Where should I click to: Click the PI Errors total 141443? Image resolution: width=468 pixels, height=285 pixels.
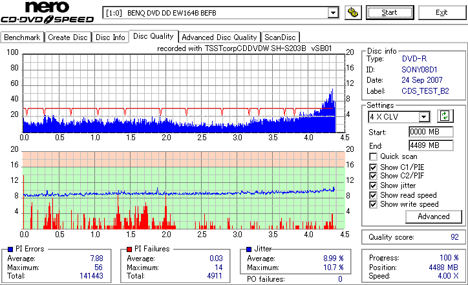[x=91, y=276]
